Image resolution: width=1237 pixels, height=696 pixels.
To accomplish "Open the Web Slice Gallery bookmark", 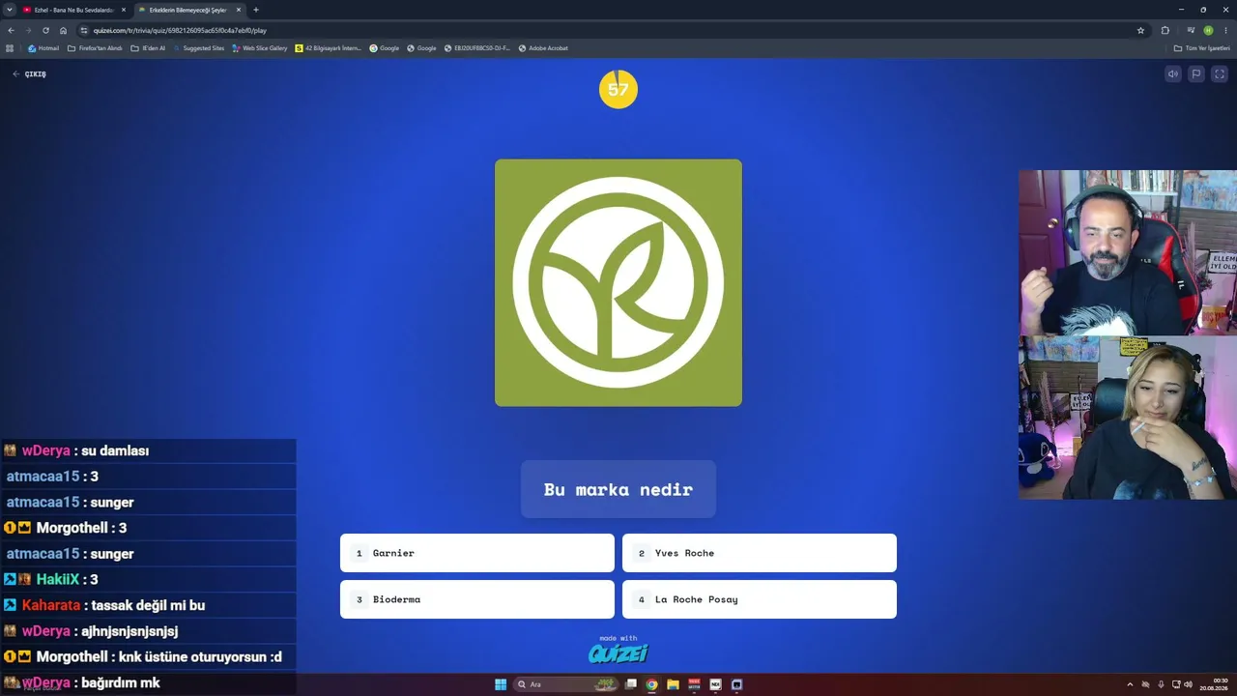I will 260,48.
